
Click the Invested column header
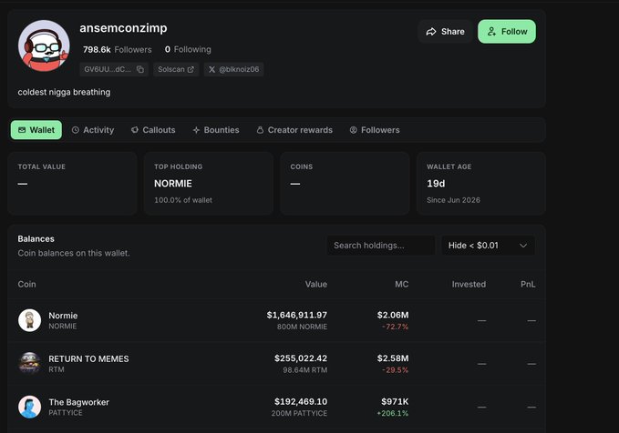point(469,284)
